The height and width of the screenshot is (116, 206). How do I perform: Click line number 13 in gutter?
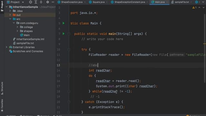59,65
